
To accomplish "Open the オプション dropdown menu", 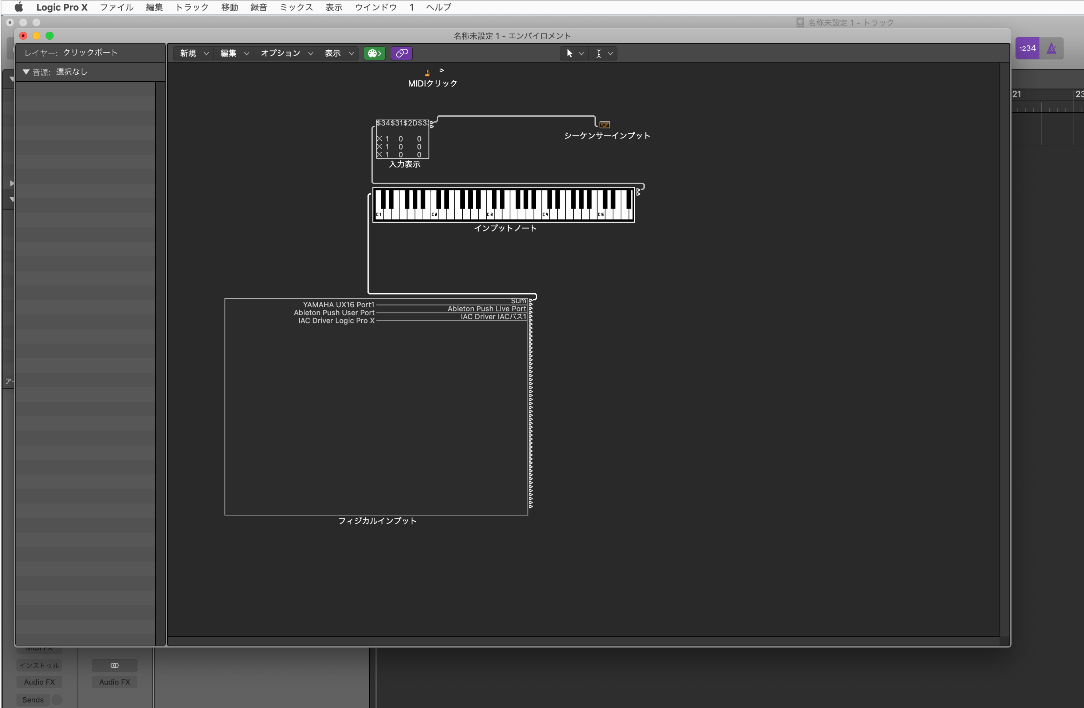I will pyautogui.click(x=286, y=53).
